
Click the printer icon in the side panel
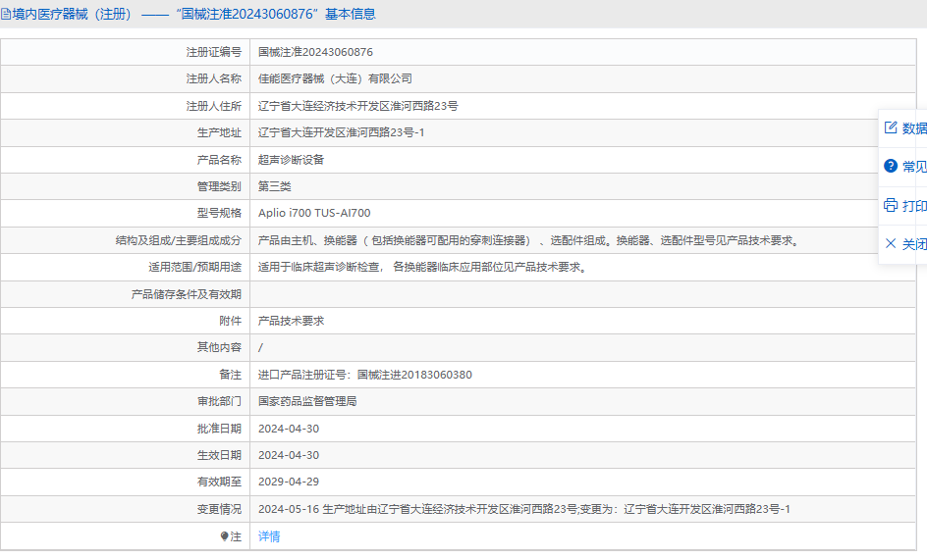(x=891, y=205)
